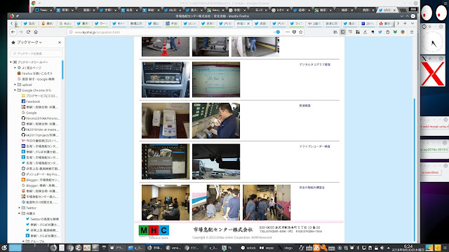Click the volume speaker tray icon

(382, 248)
